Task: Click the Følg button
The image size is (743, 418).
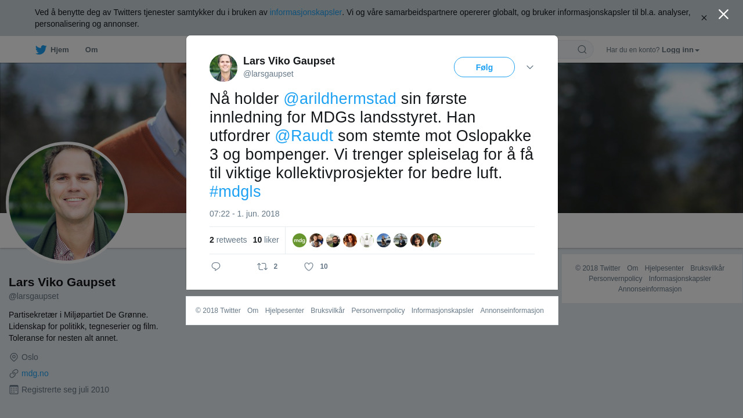Action: click(x=484, y=67)
